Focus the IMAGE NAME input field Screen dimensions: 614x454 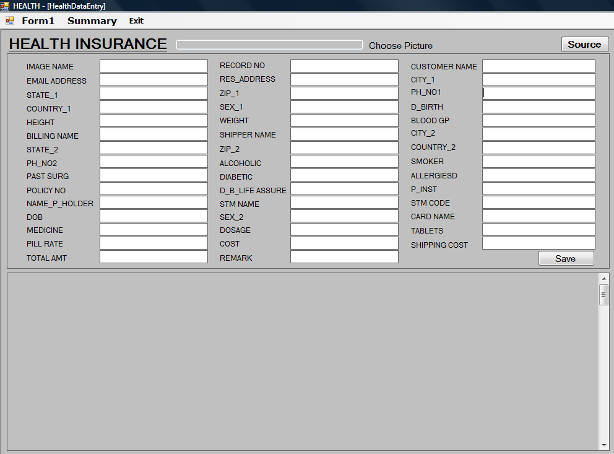coord(153,66)
